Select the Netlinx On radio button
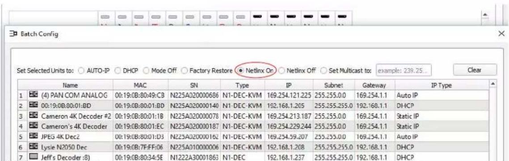Image resolution: width=509 pixels, height=161 pixels. pyautogui.click(x=240, y=70)
